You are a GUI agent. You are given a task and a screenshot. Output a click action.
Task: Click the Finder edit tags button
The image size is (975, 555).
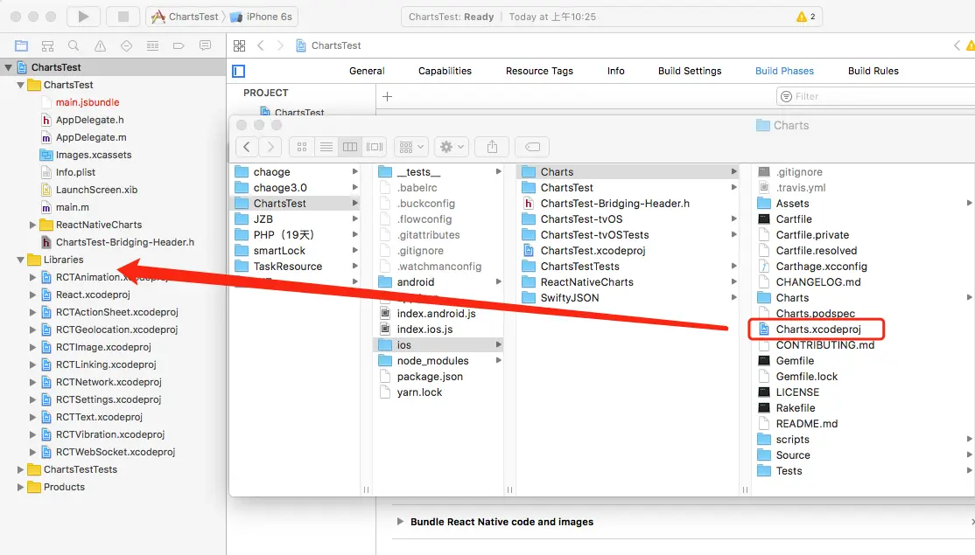[x=533, y=147]
